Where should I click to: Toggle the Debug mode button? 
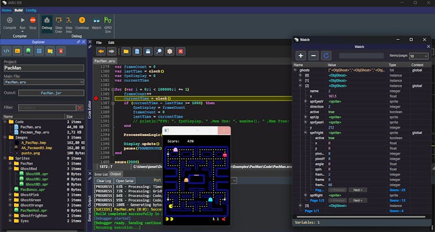tap(47, 23)
